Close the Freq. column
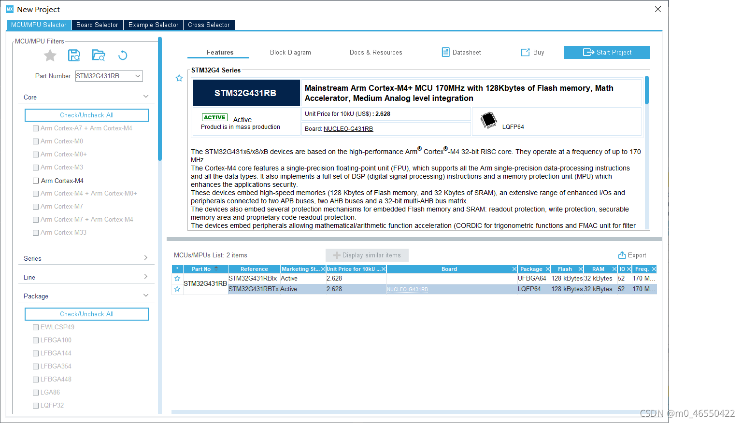 click(x=654, y=269)
